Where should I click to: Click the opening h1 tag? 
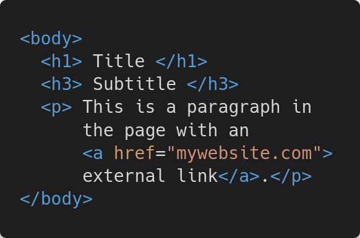[61, 61]
